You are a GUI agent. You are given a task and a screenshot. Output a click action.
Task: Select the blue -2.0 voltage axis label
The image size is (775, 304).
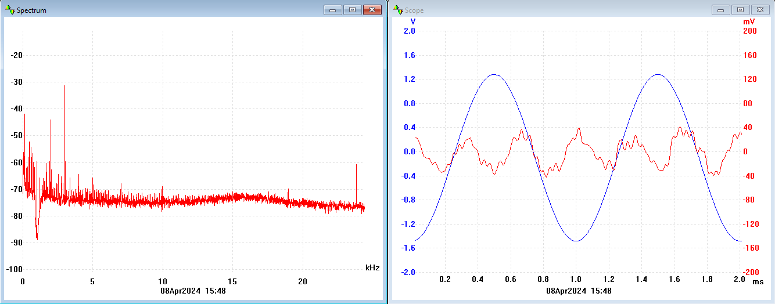409,272
